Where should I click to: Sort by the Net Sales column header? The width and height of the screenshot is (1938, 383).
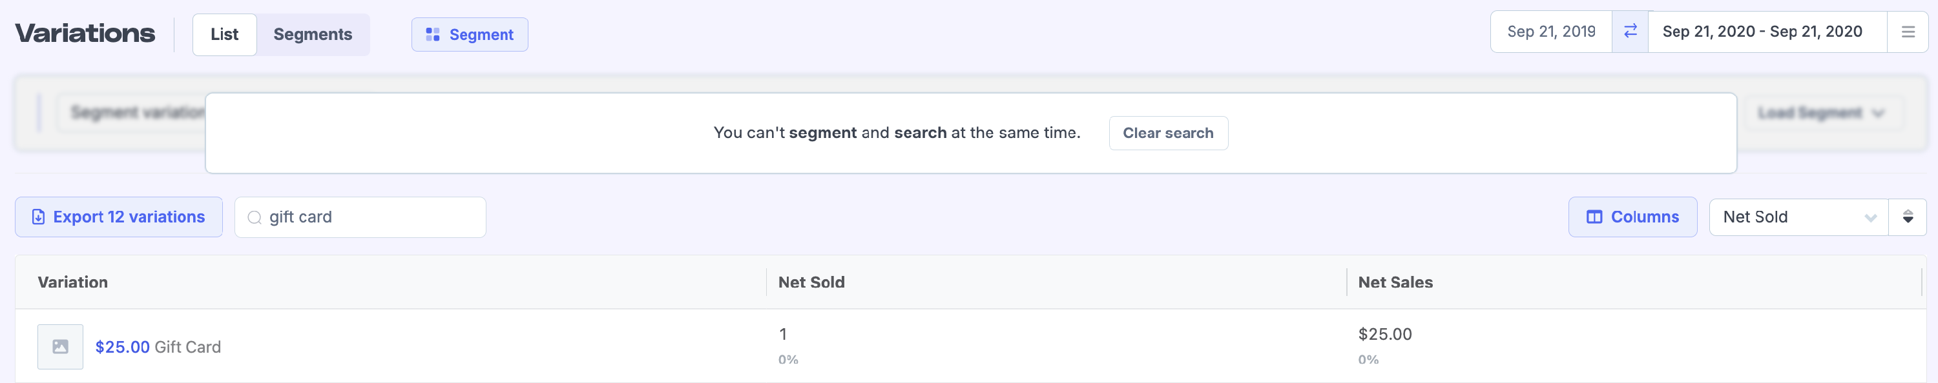(x=1395, y=282)
